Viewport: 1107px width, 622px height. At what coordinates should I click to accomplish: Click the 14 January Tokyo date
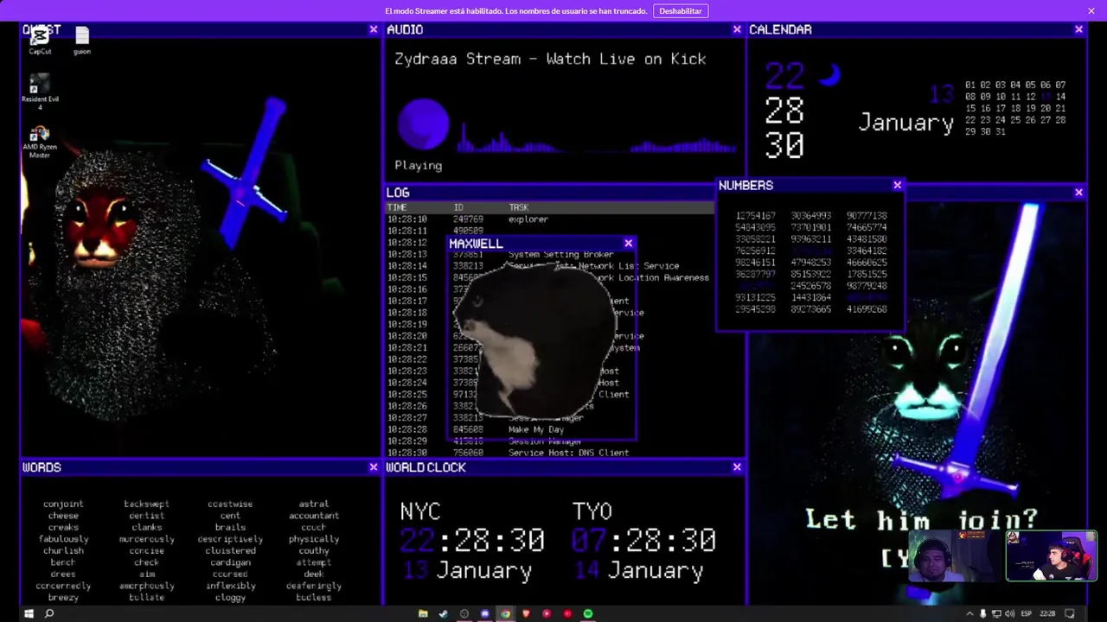pos(637,571)
